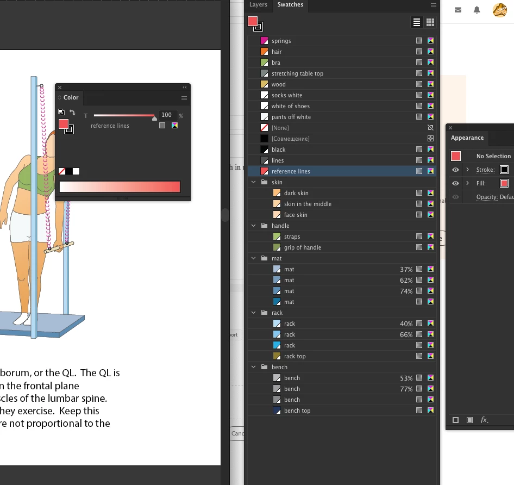This screenshot has height=485, width=514.
Task: Open the Opacity link in Appearance panel
Action: point(487,197)
